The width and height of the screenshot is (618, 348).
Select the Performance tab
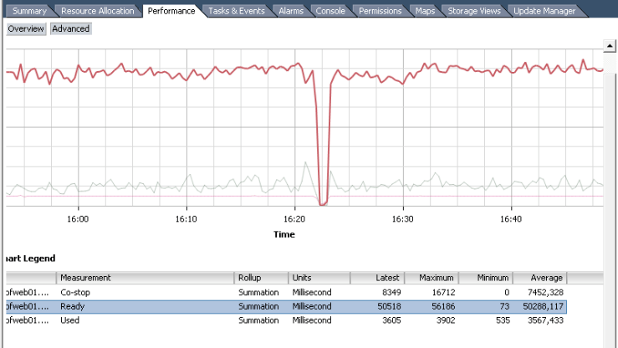click(171, 11)
